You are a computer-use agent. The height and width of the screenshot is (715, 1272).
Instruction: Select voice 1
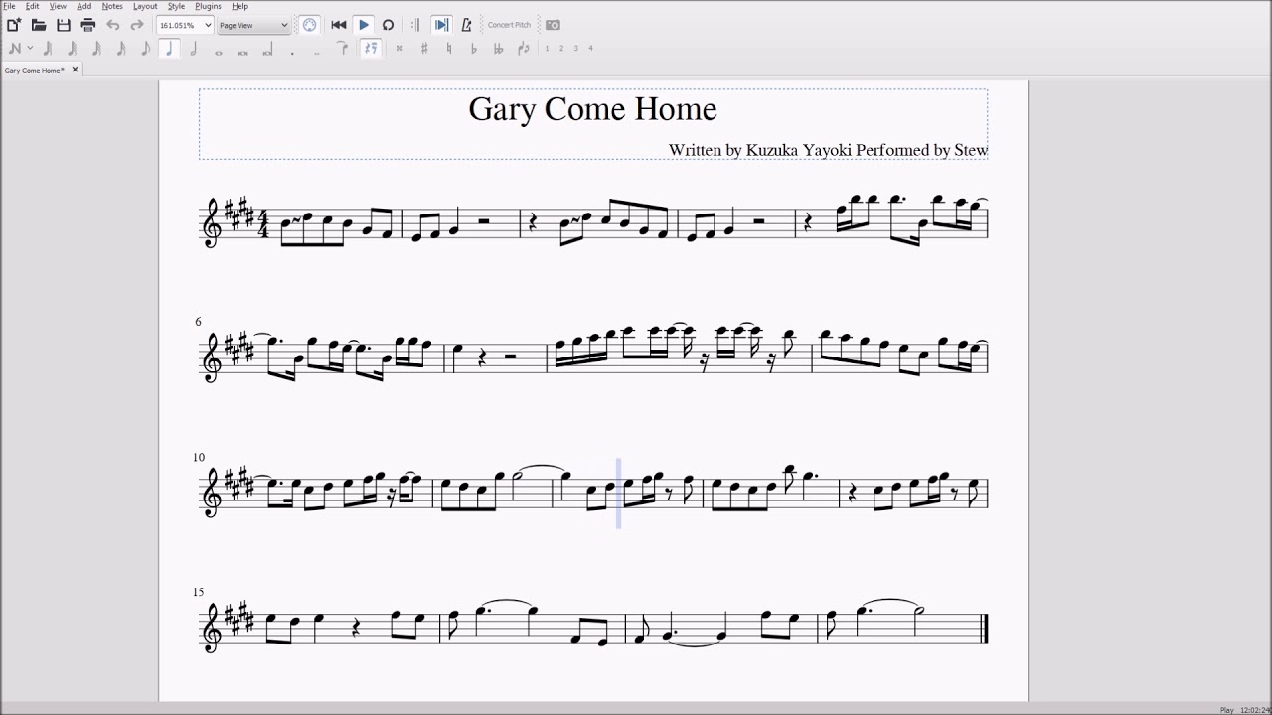click(x=547, y=48)
